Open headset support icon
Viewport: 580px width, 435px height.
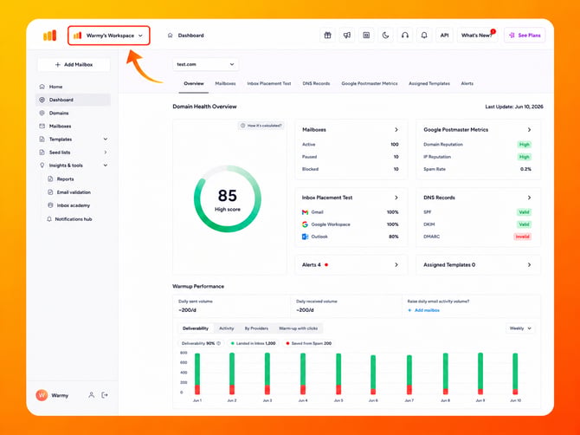(405, 36)
